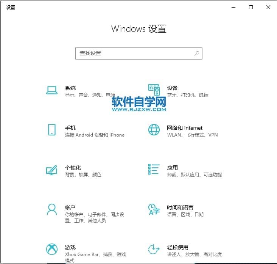Open 轻松使用 via its dashed-clock icon
The width and height of the screenshot is (277, 264).
pos(154,249)
